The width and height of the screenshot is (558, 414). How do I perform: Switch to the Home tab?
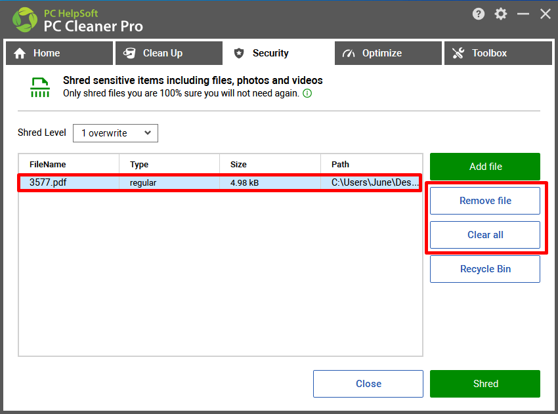[60, 53]
